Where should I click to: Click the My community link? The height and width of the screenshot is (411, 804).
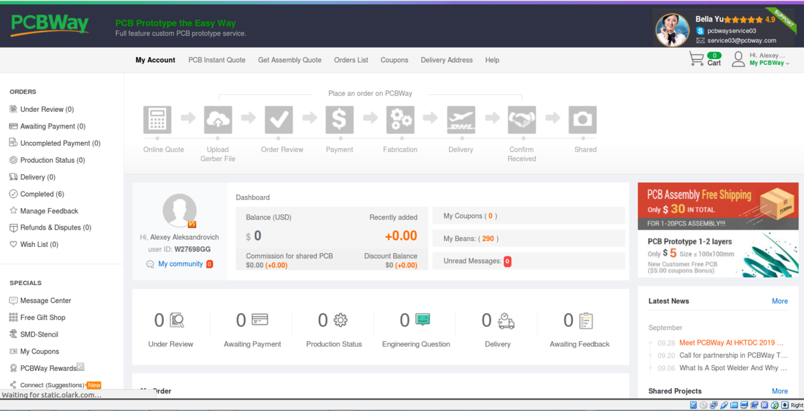[x=180, y=264]
